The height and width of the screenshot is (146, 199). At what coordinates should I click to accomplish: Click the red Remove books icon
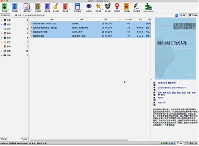[65, 6]
